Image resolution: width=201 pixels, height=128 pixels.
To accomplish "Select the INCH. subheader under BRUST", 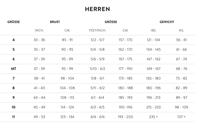I will (x=39, y=30).
